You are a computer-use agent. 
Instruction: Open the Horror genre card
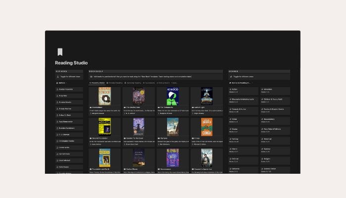click(243, 150)
